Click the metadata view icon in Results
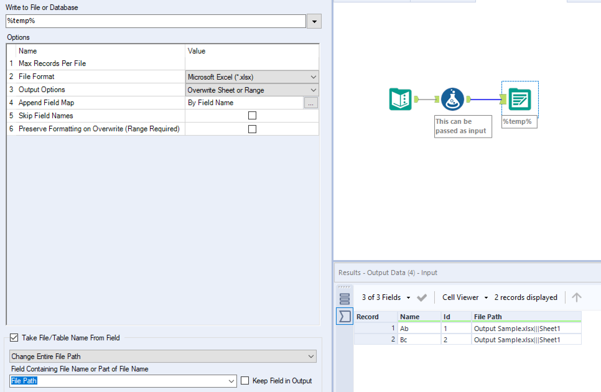This screenshot has width=601, height=392. 344,299
